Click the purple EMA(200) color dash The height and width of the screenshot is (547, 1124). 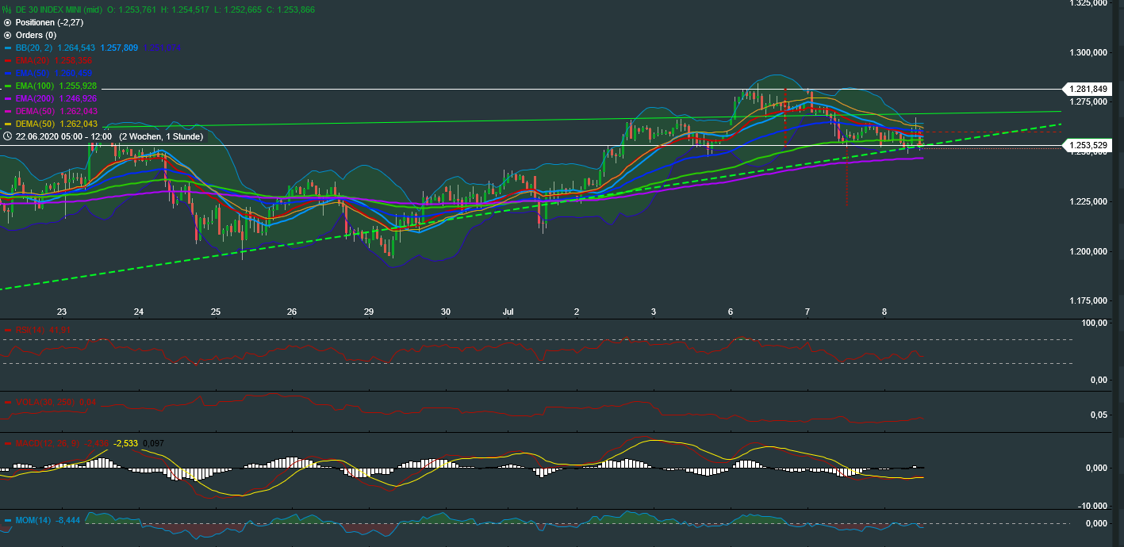[7, 98]
